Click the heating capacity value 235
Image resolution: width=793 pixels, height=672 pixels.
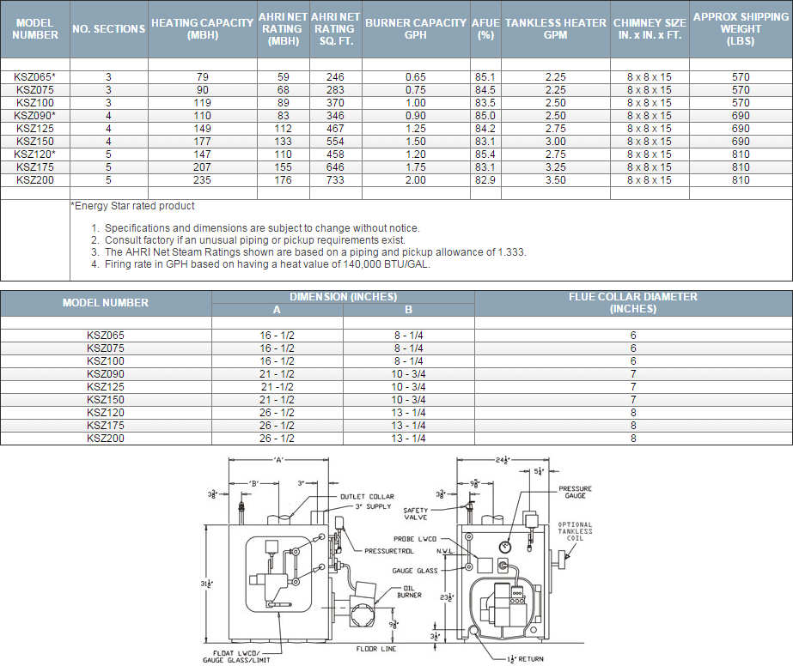202,180
